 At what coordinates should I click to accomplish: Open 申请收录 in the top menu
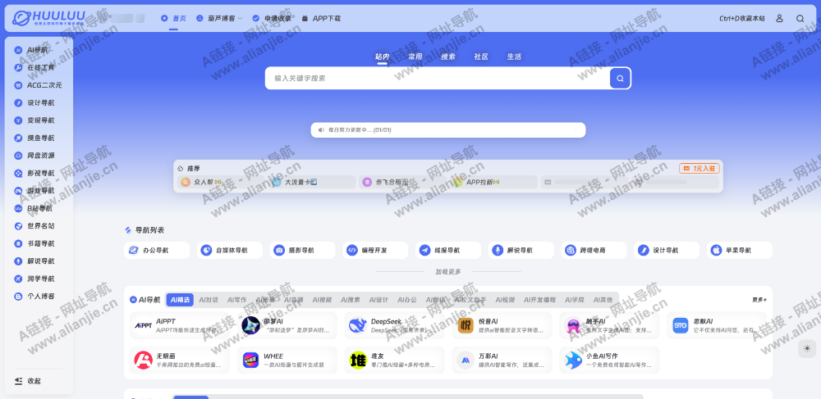click(272, 18)
